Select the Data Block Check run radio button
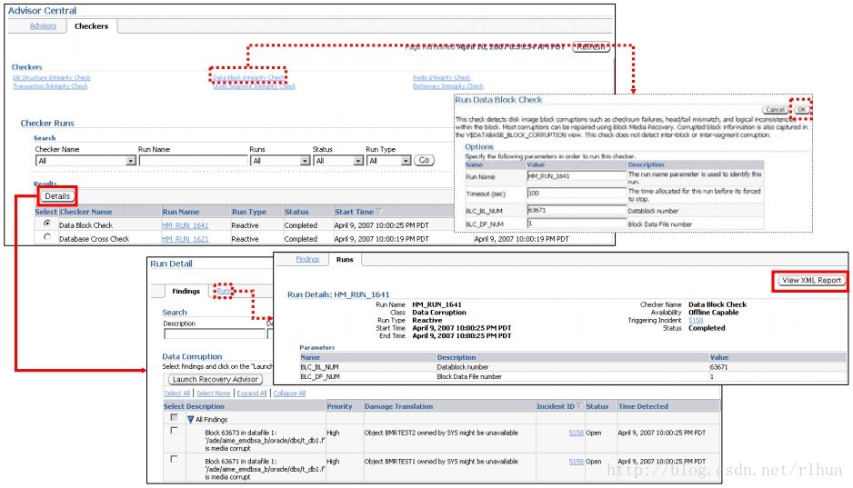Screen dimensions: 853x488 [x=47, y=224]
